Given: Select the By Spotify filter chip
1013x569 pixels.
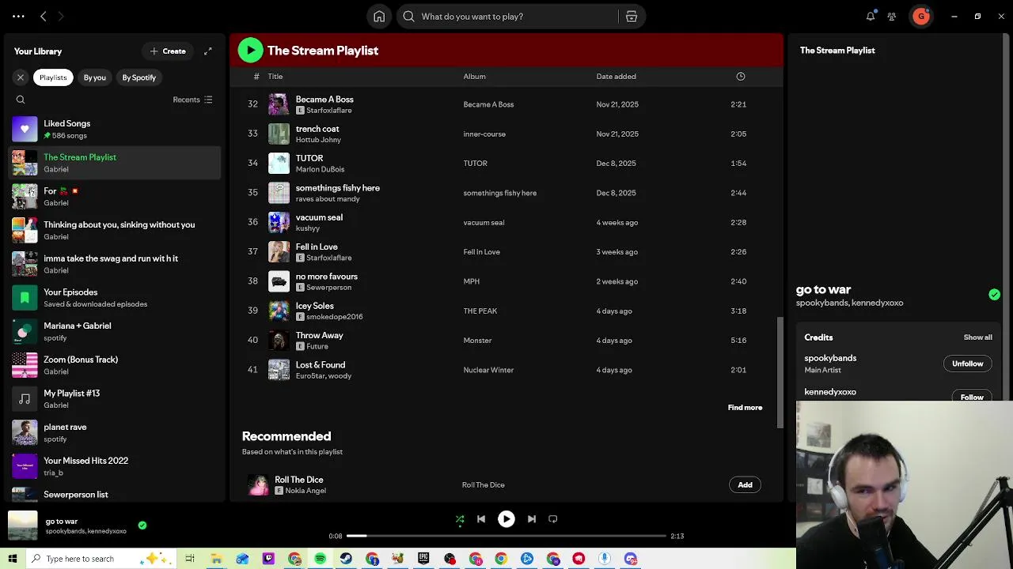Looking at the screenshot, I should (x=139, y=77).
